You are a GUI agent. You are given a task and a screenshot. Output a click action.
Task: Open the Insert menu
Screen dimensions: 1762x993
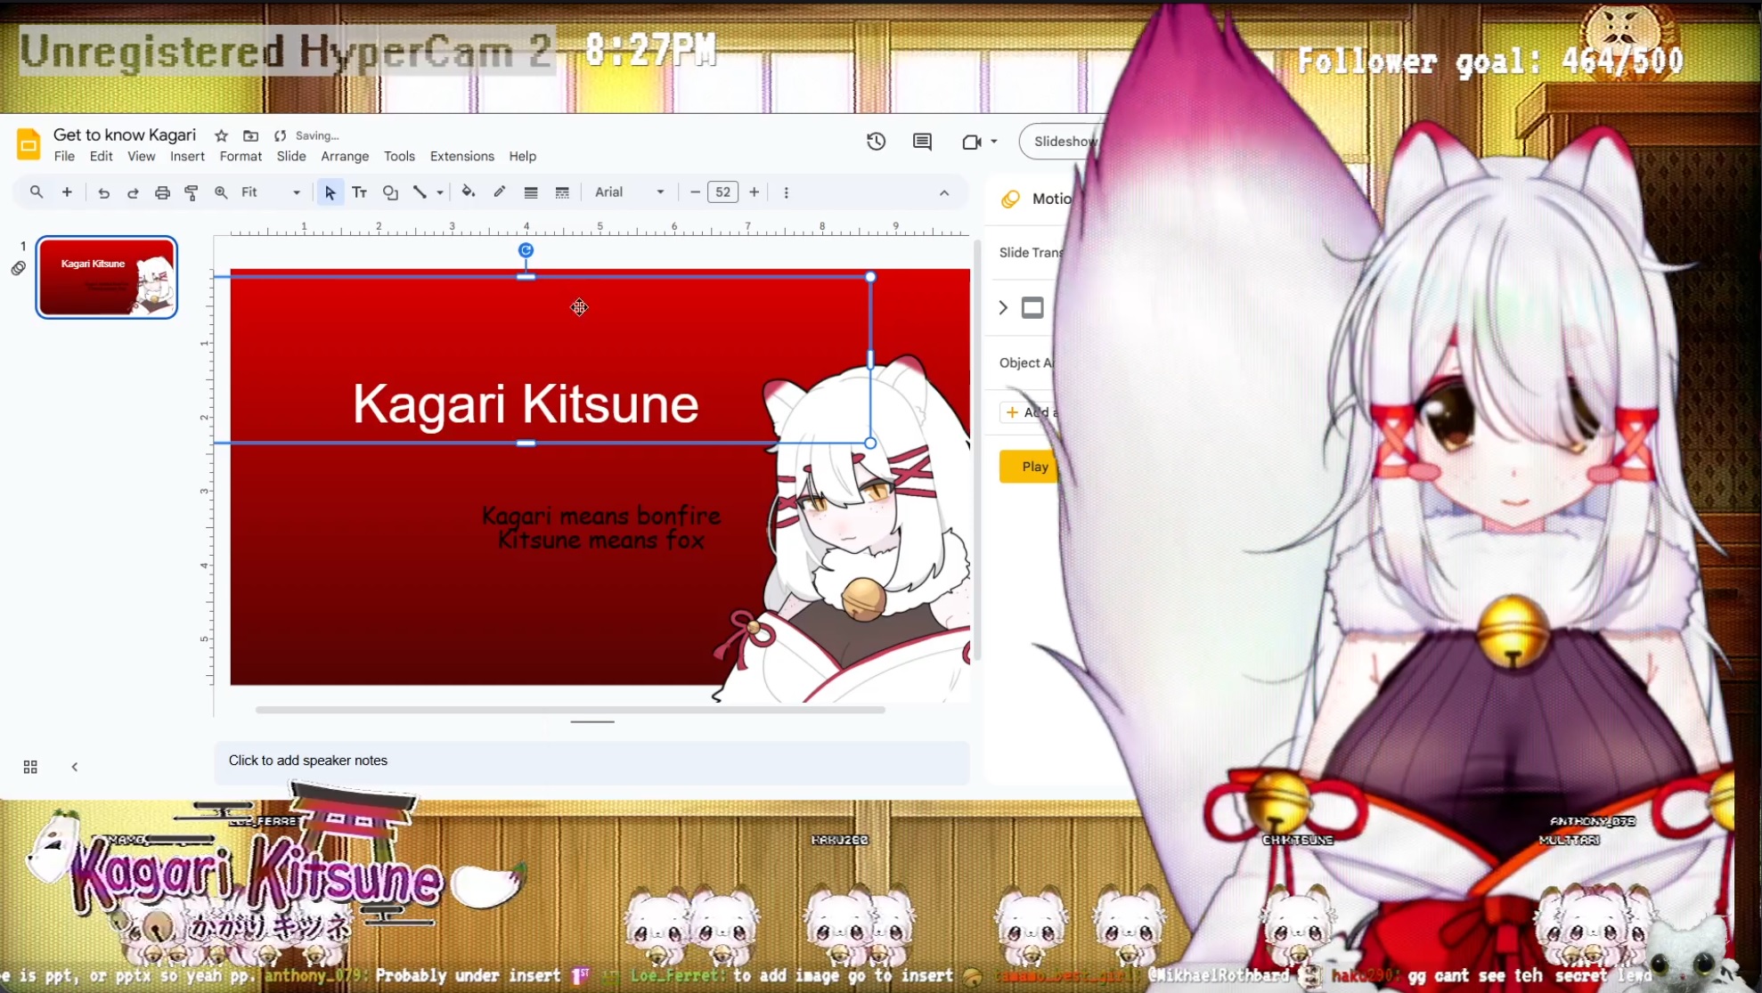click(x=187, y=157)
